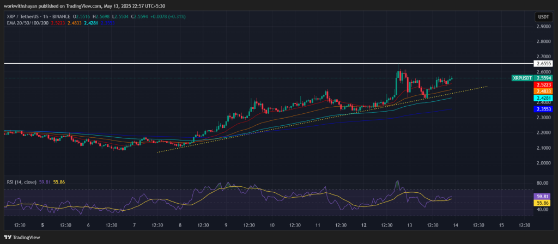Viewport: 558px width, 244px height.
Task: Click the 80.00 level on RSI scale
Action: click(x=543, y=183)
